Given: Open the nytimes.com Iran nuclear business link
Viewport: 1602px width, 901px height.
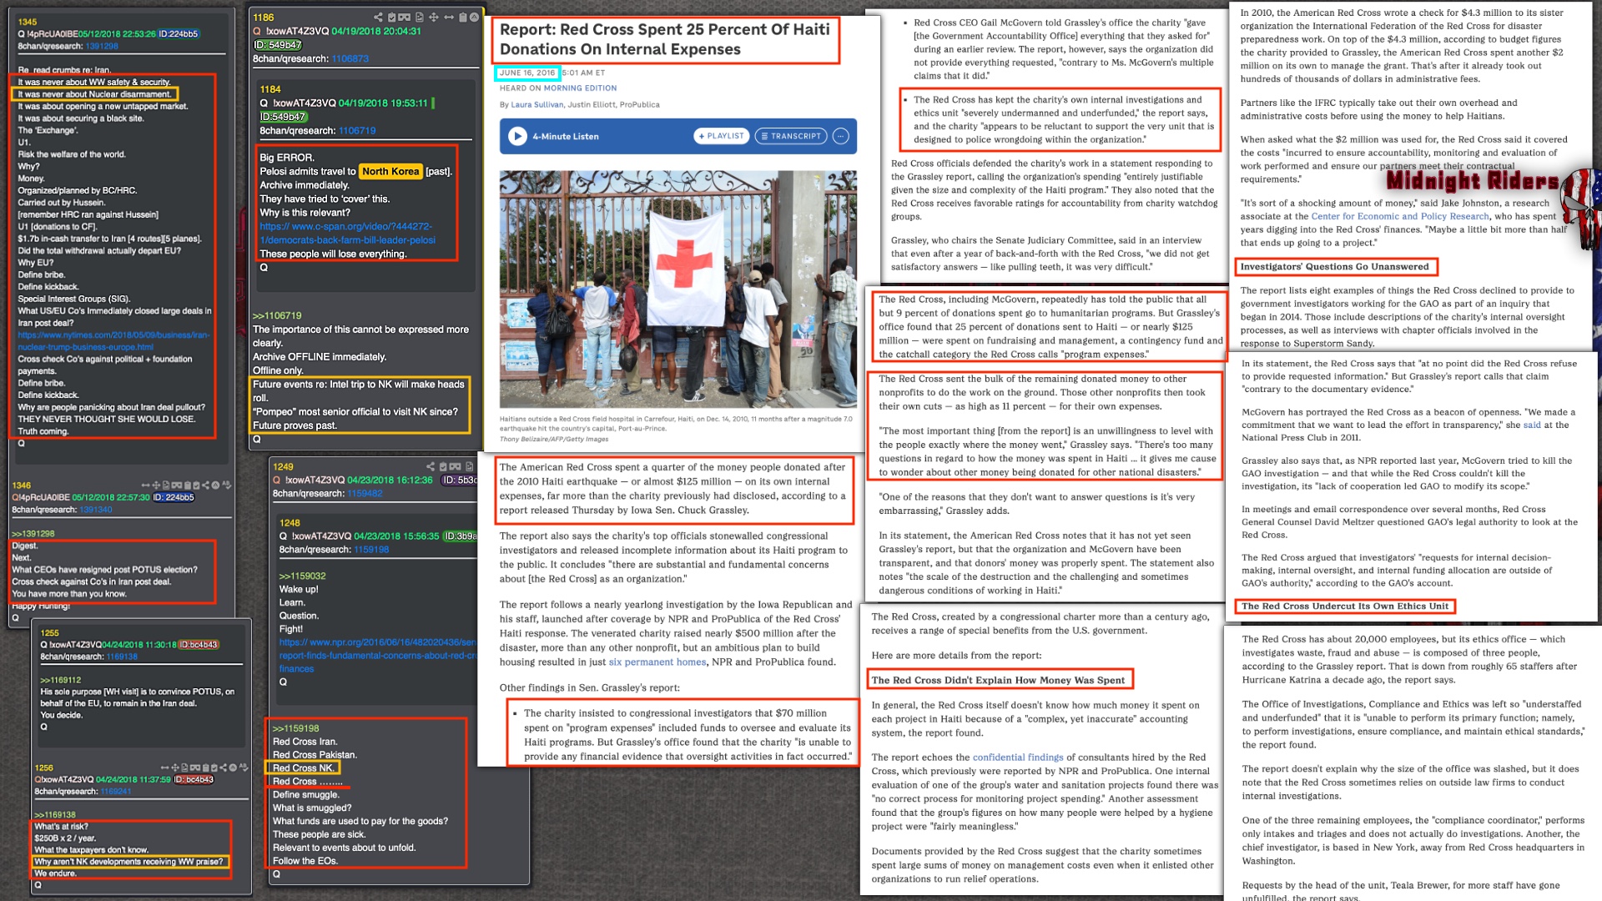Looking at the screenshot, I should (x=113, y=340).
